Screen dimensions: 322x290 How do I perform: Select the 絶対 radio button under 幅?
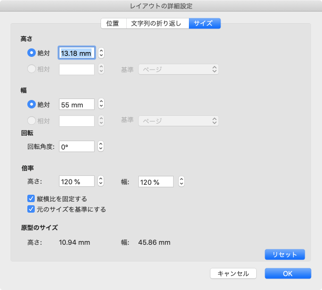[x=31, y=104]
